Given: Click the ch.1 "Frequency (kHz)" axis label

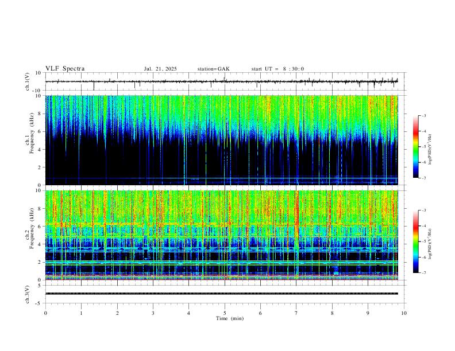Looking at the screenshot, I should [32, 133].
